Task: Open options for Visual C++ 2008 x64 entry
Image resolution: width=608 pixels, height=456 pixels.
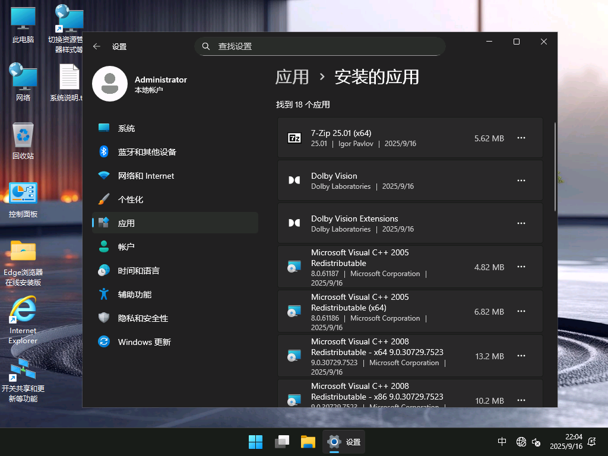Action: coord(521,356)
